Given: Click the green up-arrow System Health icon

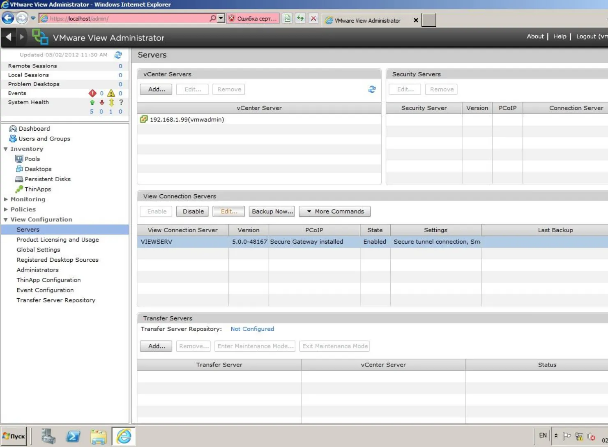Looking at the screenshot, I should [92, 102].
